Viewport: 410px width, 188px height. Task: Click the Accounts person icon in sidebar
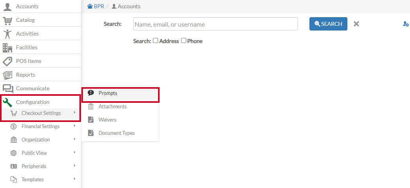(7, 7)
